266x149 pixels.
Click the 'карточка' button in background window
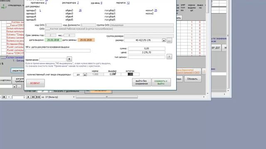click(5, 80)
